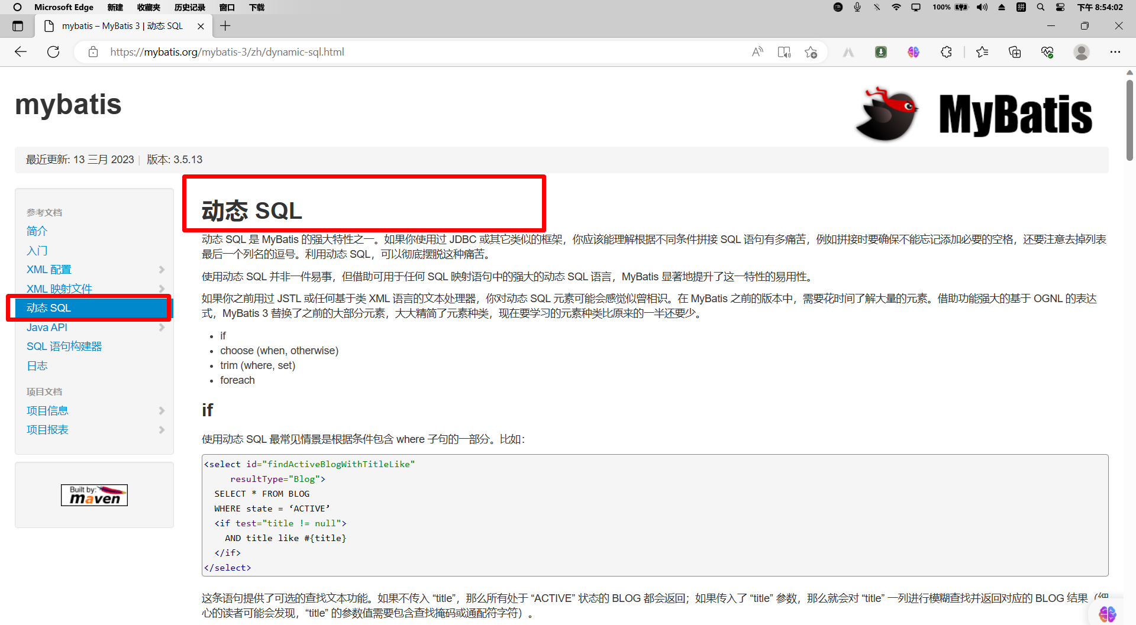Image resolution: width=1136 pixels, height=625 pixels.
Task: Expand the XML 配置 submenu arrow
Action: tap(162, 270)
